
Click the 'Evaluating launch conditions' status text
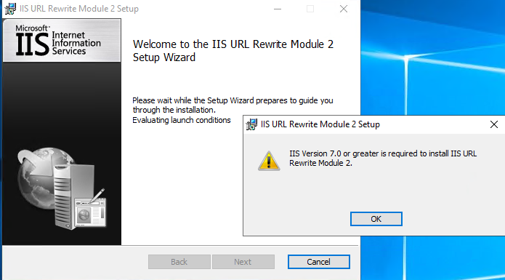(182, 120)
